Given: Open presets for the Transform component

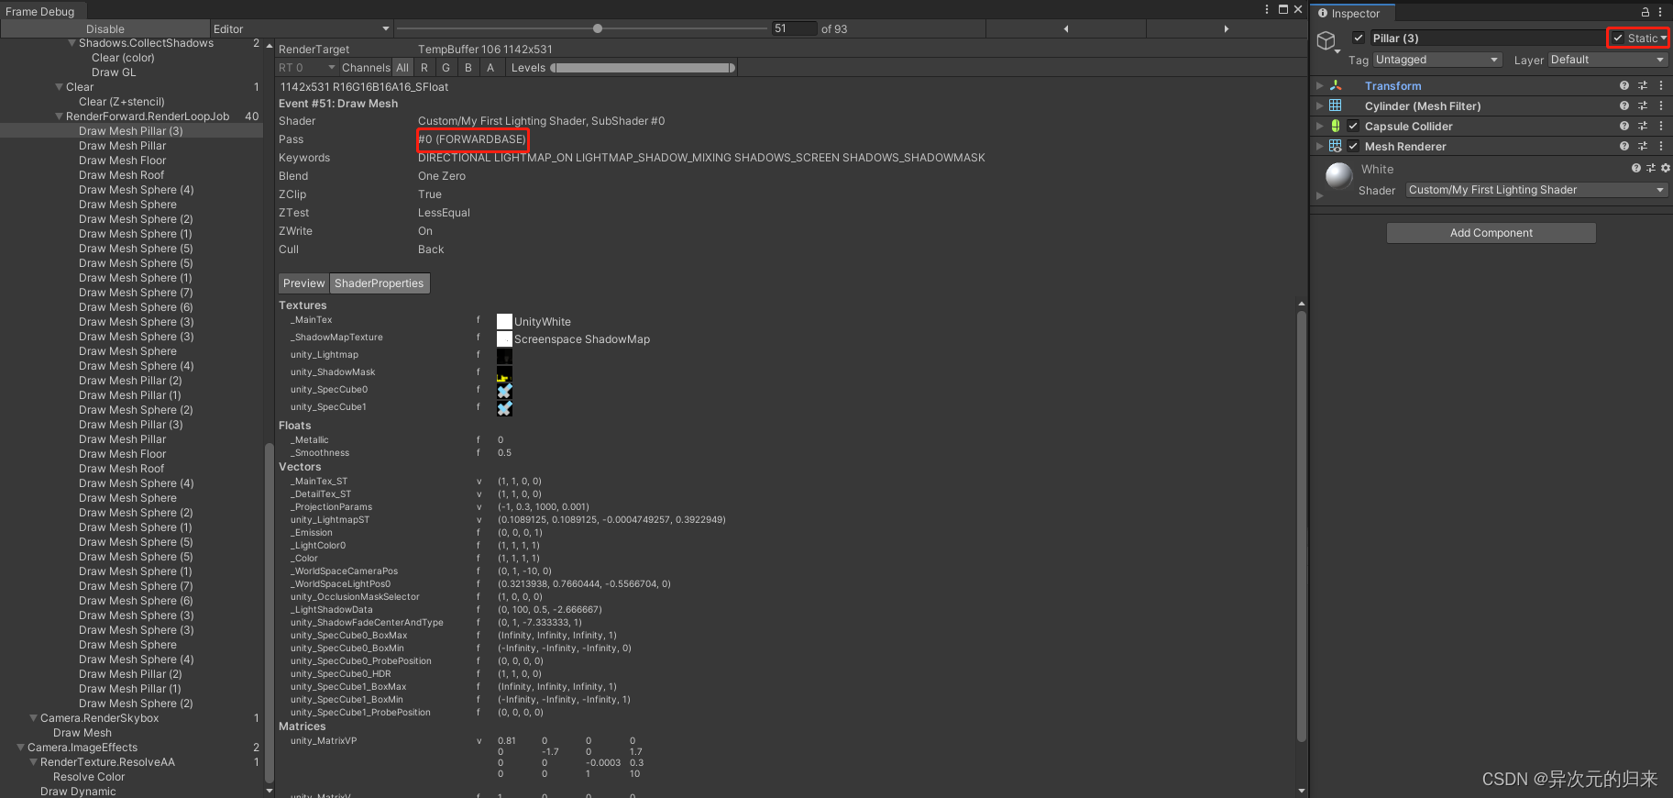Looking at the screenshot, I should click(1643, 85).
